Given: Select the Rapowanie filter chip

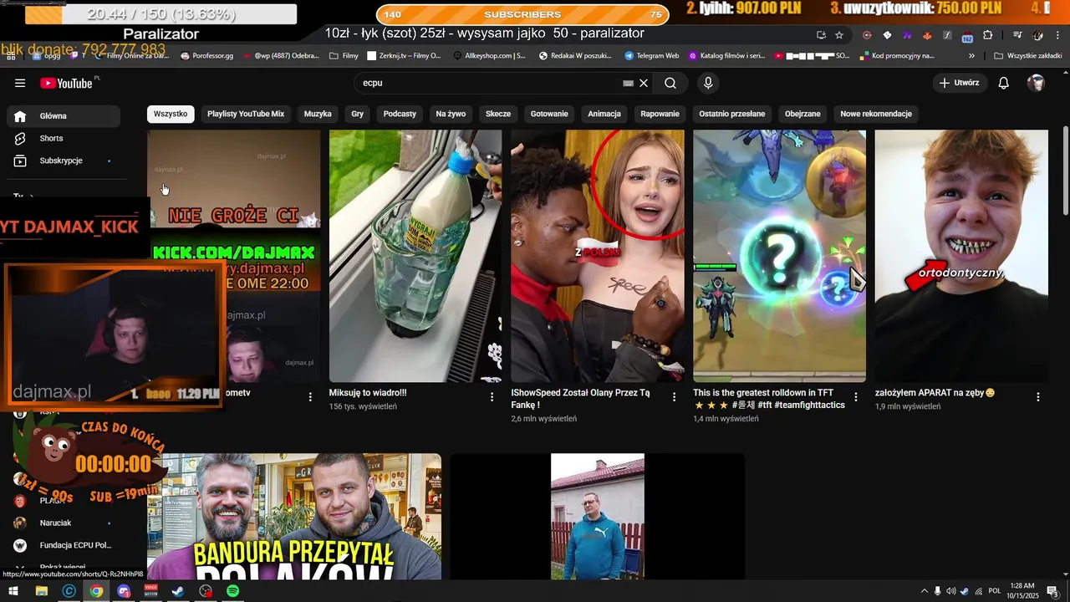Looking at the screenshot, I should (x=660, y=114).
